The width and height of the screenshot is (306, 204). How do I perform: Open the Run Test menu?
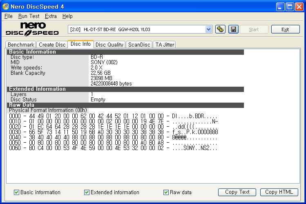click(29, 16)
